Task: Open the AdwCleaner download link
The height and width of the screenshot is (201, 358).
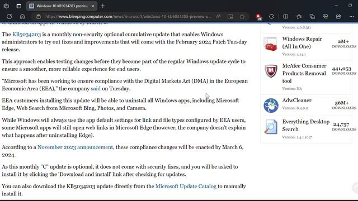Action: coord(296,100)
